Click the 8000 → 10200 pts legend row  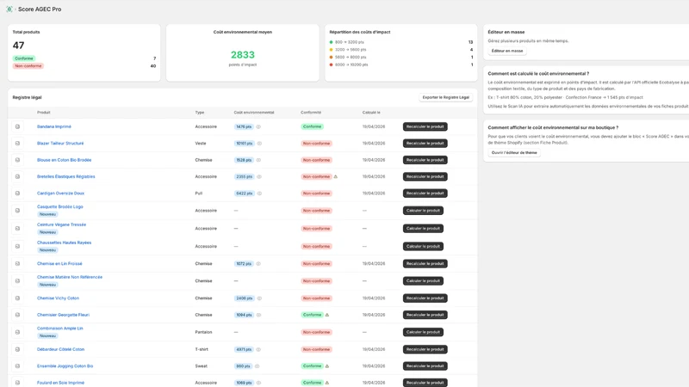[x=401, y=65]
